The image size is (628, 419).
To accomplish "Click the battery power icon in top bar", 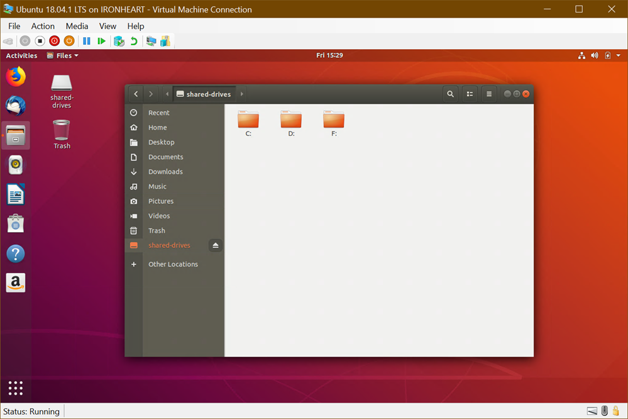I will tap(608, 55).
